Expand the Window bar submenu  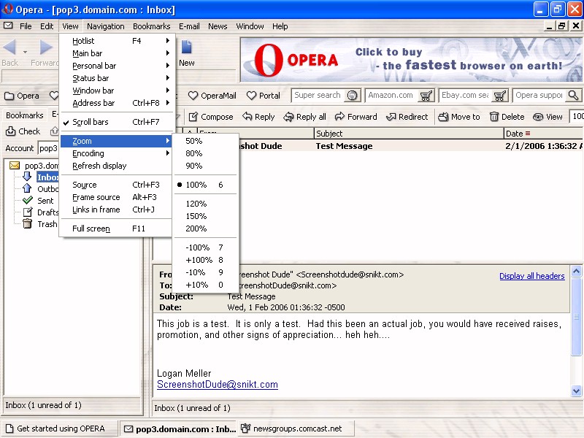click(116, 91)
